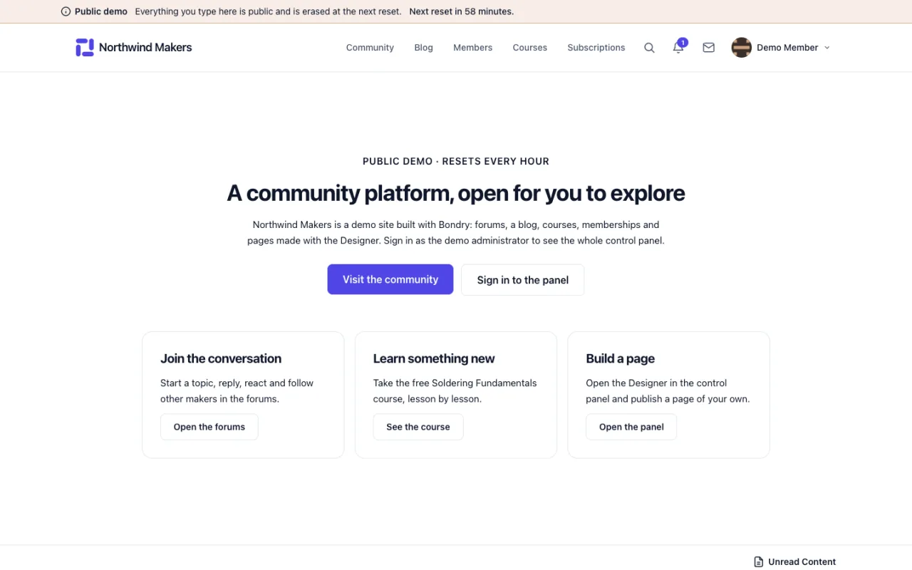This screenshot has height=570, width=912.
Task: Click the Learn something new heading
Action: pos(434,358)
